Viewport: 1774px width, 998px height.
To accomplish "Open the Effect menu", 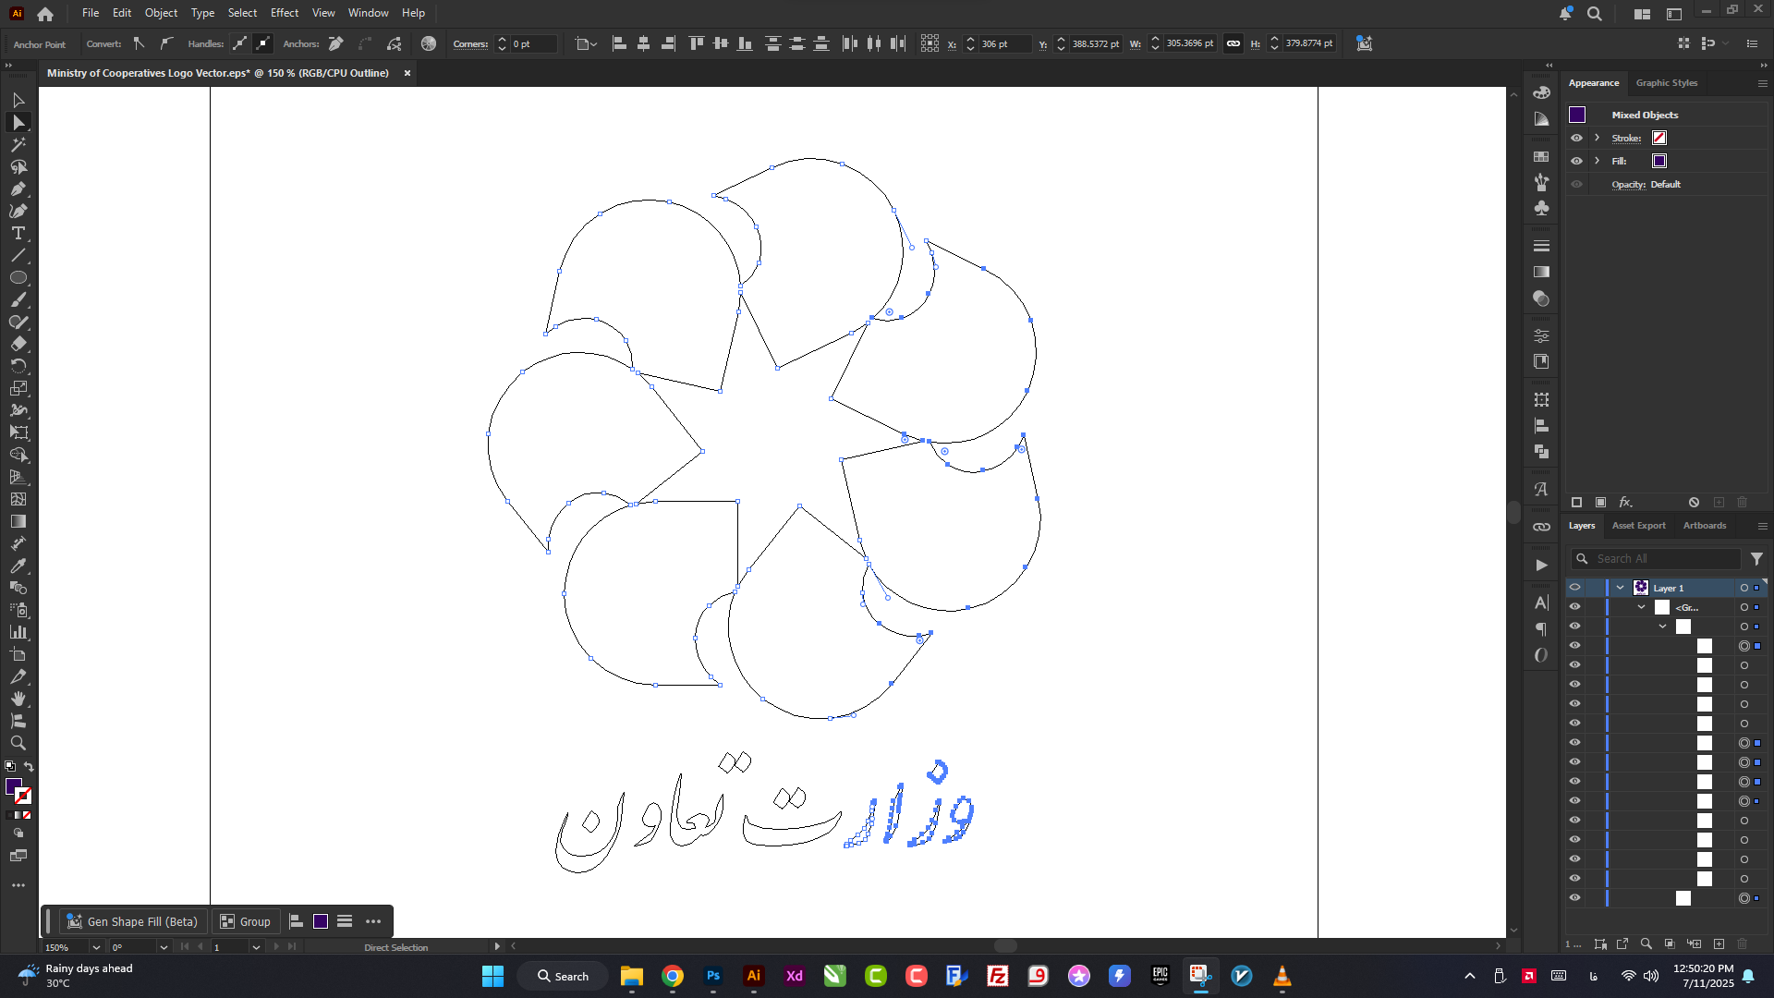I will (x=285, y=13).
